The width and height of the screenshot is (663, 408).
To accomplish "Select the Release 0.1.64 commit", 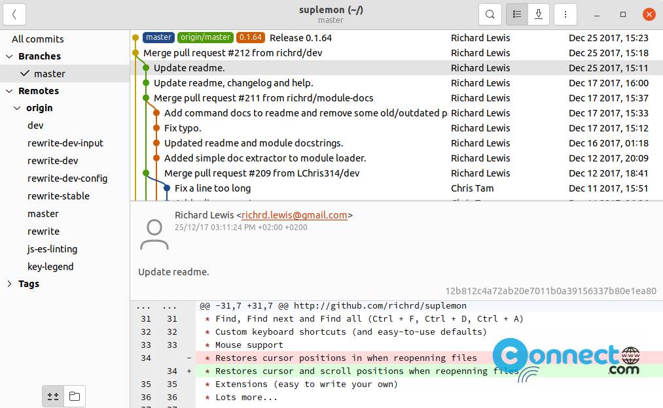I will 397,37.
